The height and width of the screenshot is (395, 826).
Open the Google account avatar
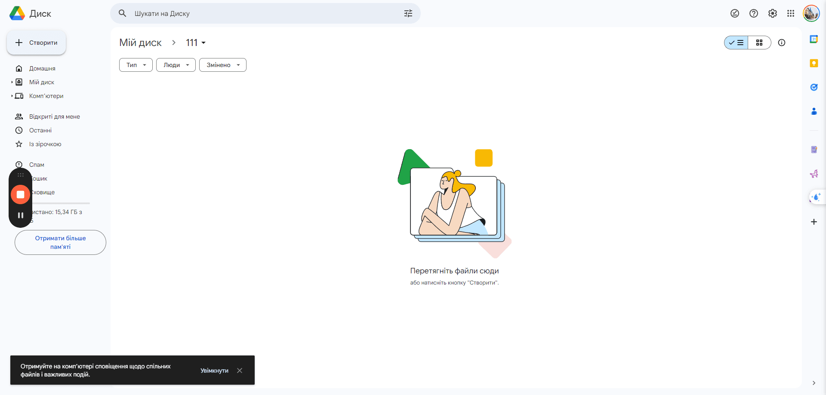click(811, 13)
